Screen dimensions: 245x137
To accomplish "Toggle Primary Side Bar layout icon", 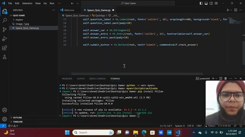I will click(x=201, y=3).
